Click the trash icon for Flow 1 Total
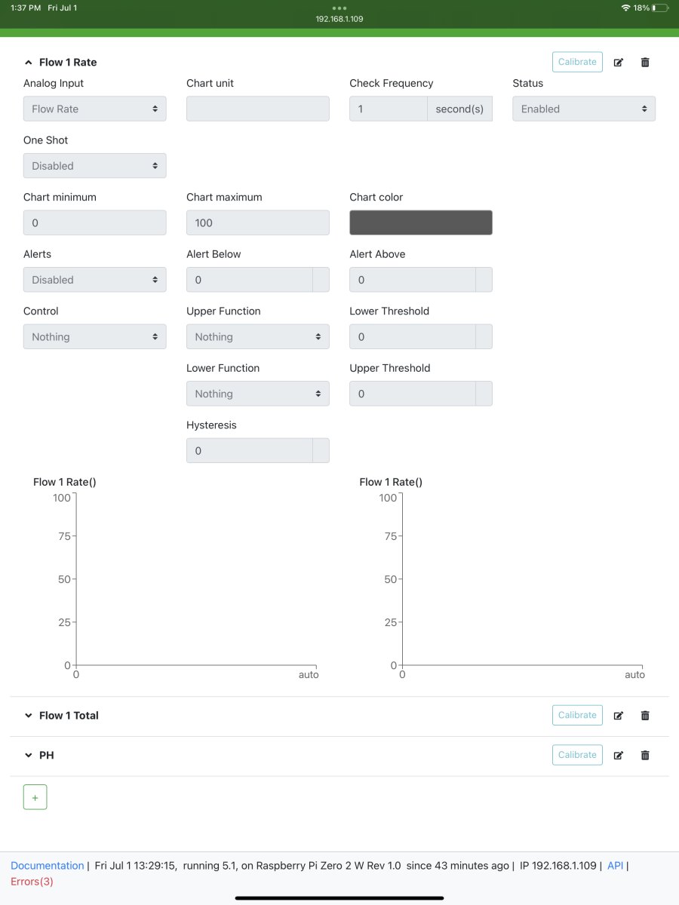This screenshot has width=679, height=905. [x=645, y=716]
